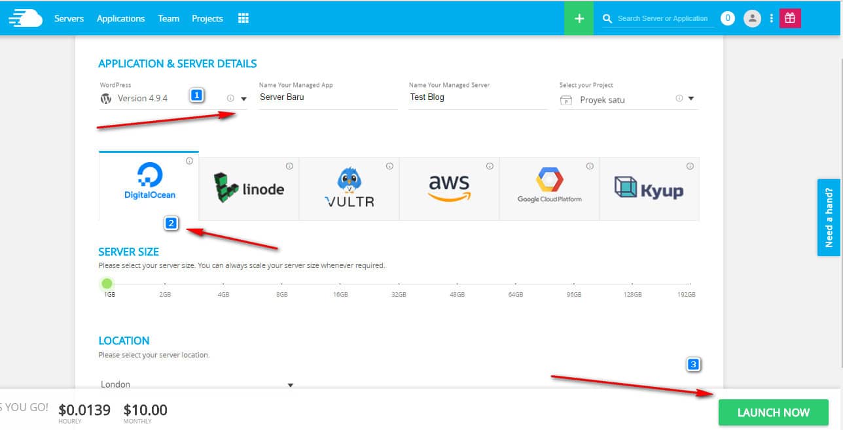Click the project folder icon
This screenshot has width=843, height=430.
[567, 100]
